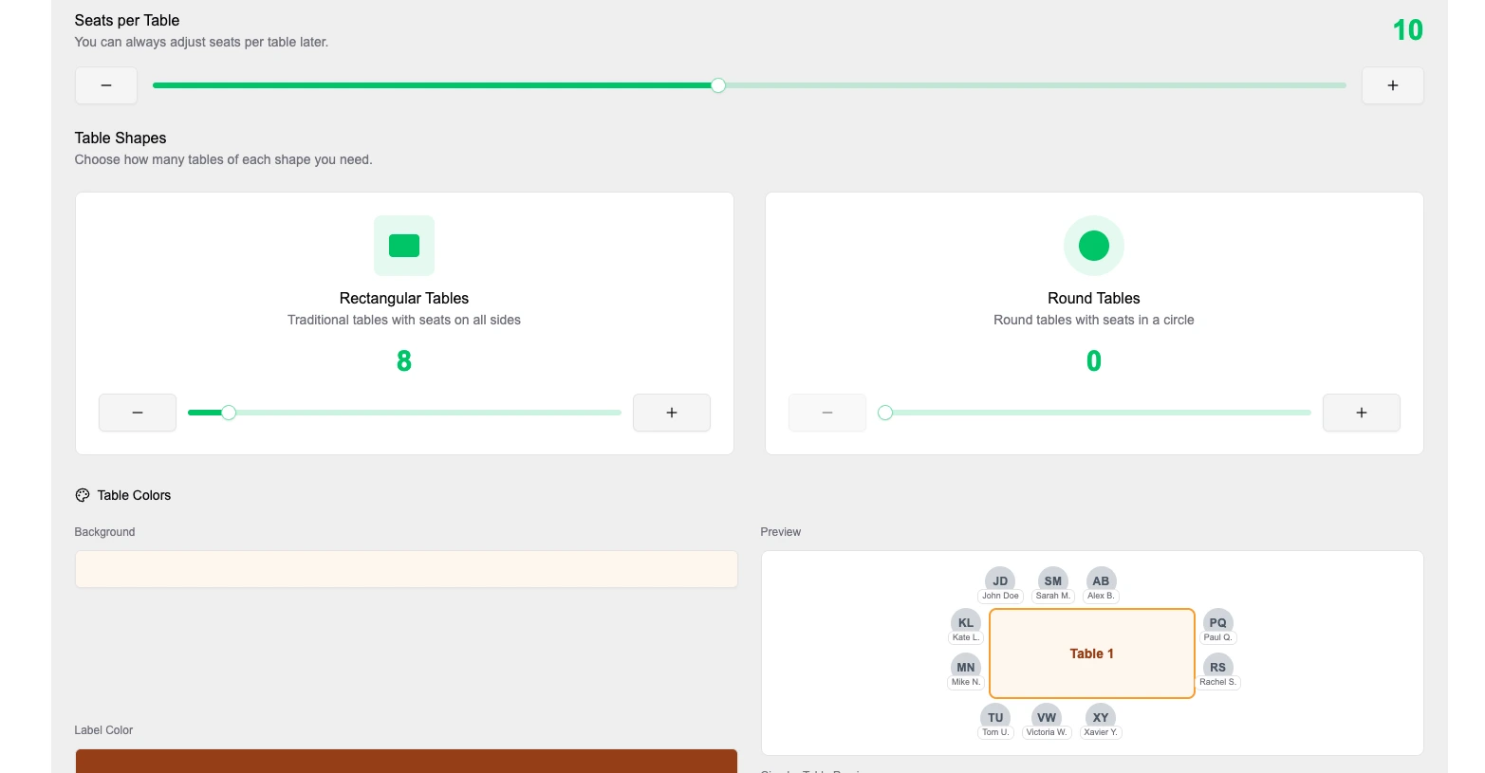Click Sarah M.'s SM seat avatar

[1052, 580]
